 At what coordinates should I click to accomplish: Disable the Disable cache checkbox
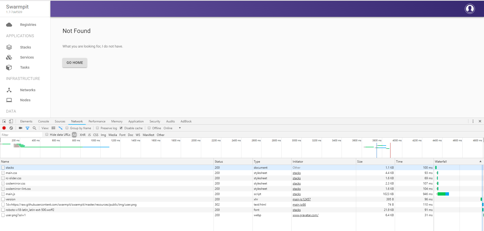(x=121, y=128)
